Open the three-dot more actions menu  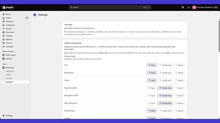pyautogui.click(x=216, y=15)
